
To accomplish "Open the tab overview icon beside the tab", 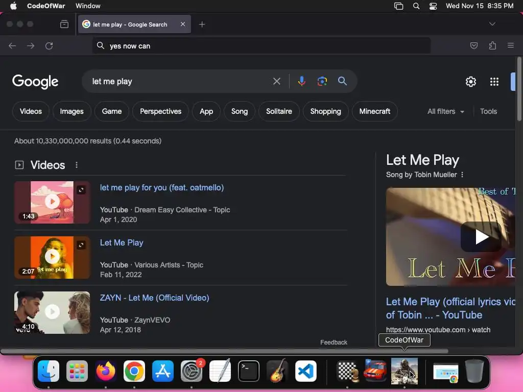I will pyautogui.click(x=64, y=24).
